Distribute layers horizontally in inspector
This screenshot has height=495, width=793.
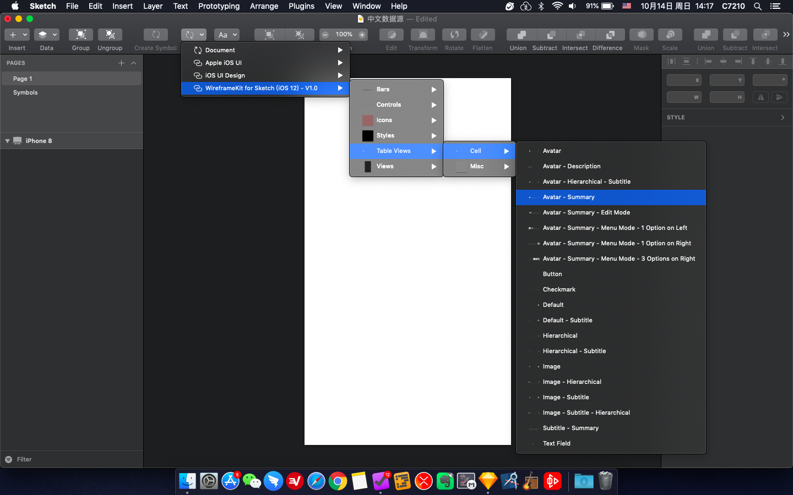[671, 62]
